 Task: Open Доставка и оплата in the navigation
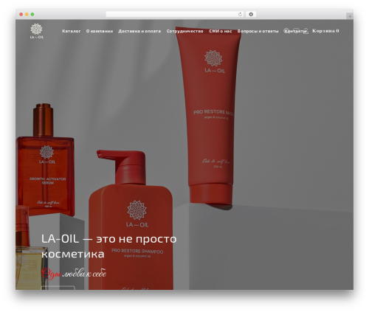139,31
